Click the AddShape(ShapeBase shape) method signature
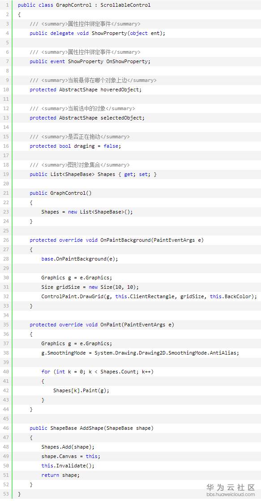 pyautogui.click(x=91, y=428)
